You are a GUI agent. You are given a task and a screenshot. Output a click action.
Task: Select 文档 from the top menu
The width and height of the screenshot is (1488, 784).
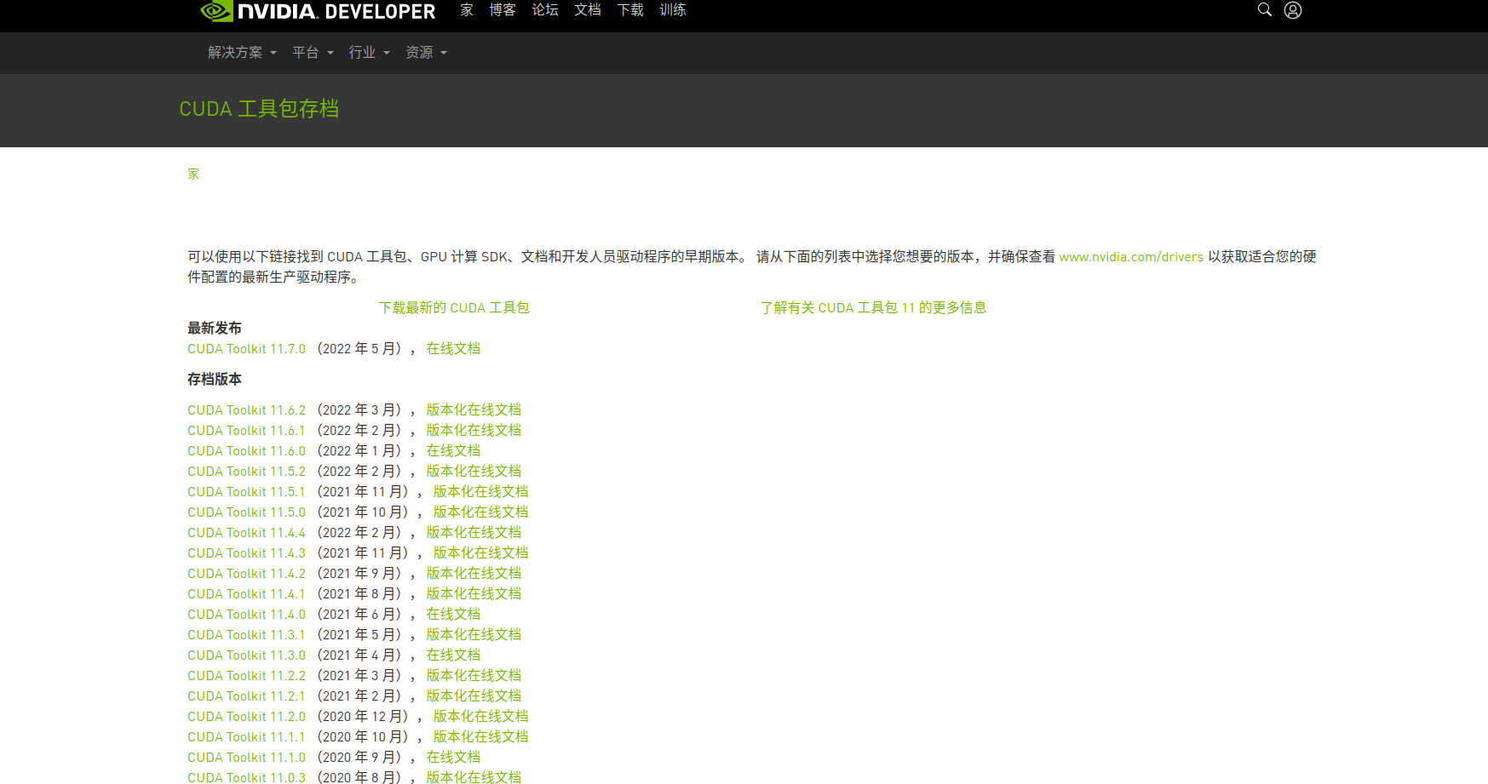coord(587,10)
